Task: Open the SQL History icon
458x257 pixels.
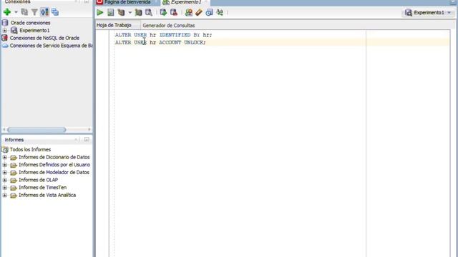Action: point(209,12)
